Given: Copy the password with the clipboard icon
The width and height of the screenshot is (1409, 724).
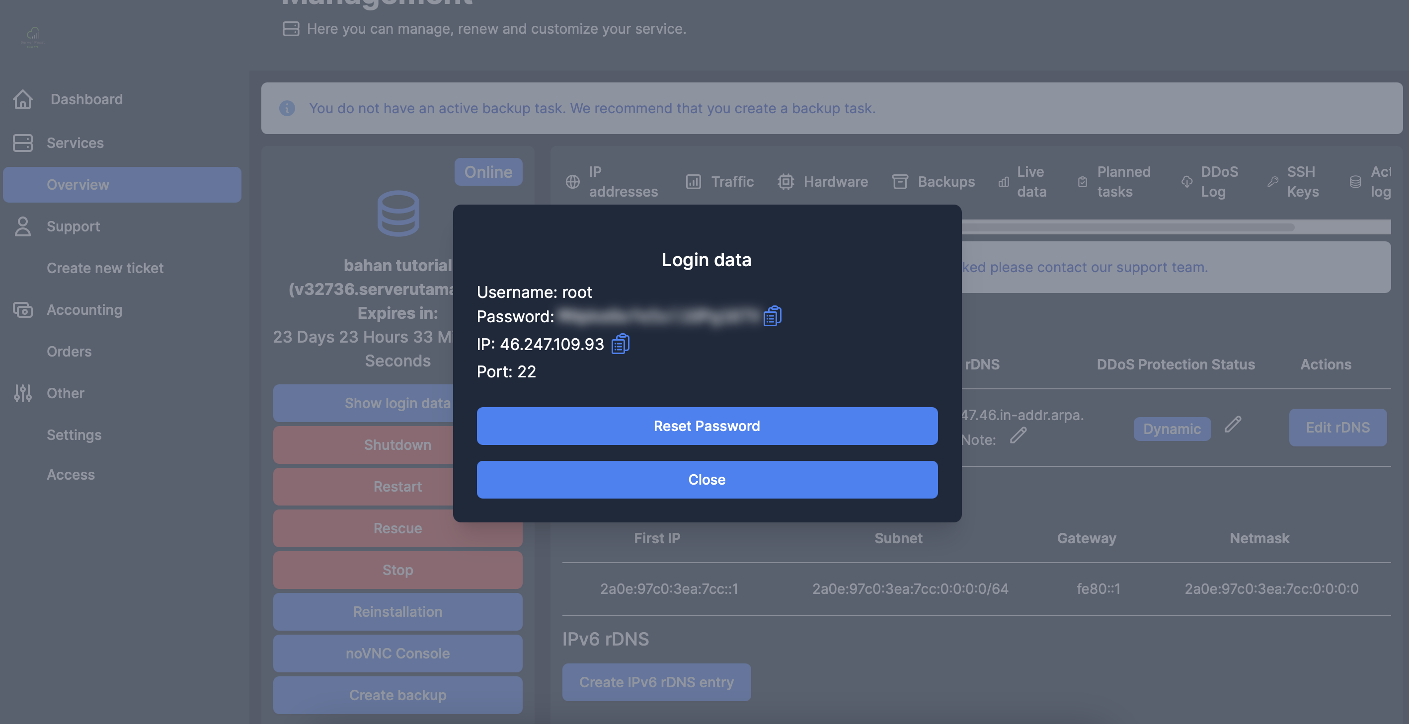Looking at the screenshot, I should (773, 316).
